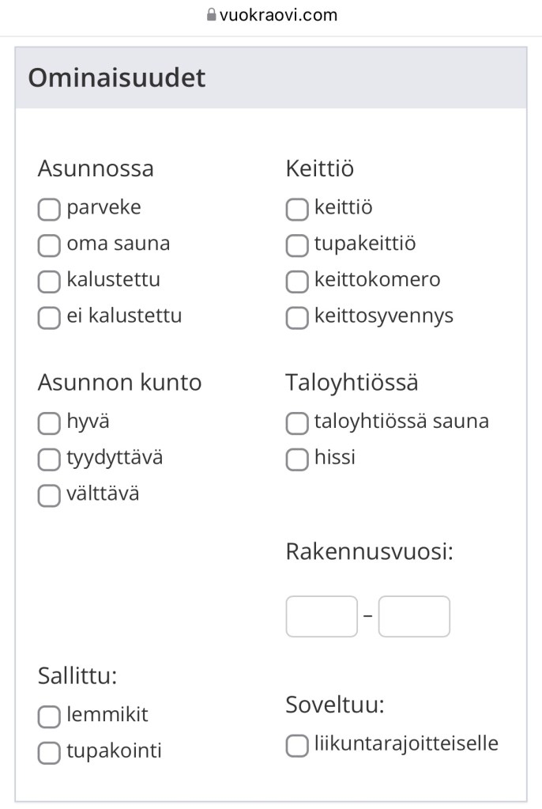542x809 pixels.
Task: Enable the hissi option
Action: (297, 459)
